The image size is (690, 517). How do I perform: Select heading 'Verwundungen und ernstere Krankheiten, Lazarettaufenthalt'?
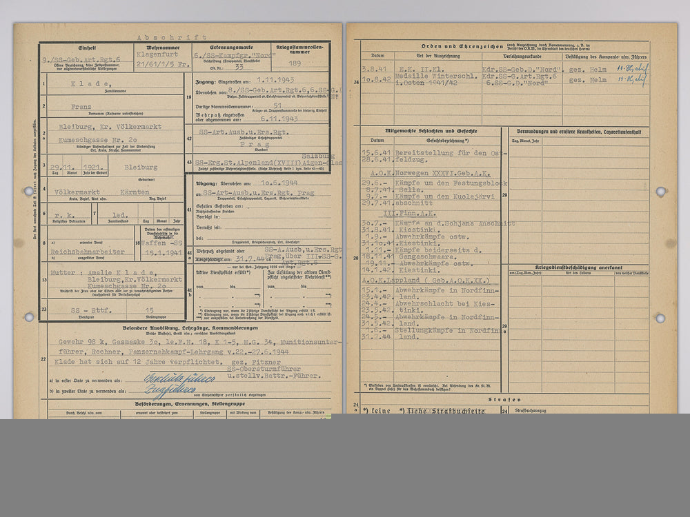(579, 132)
